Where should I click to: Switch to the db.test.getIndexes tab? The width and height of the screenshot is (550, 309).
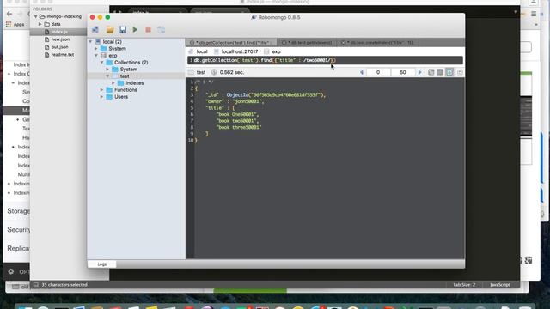pos(307,43)
